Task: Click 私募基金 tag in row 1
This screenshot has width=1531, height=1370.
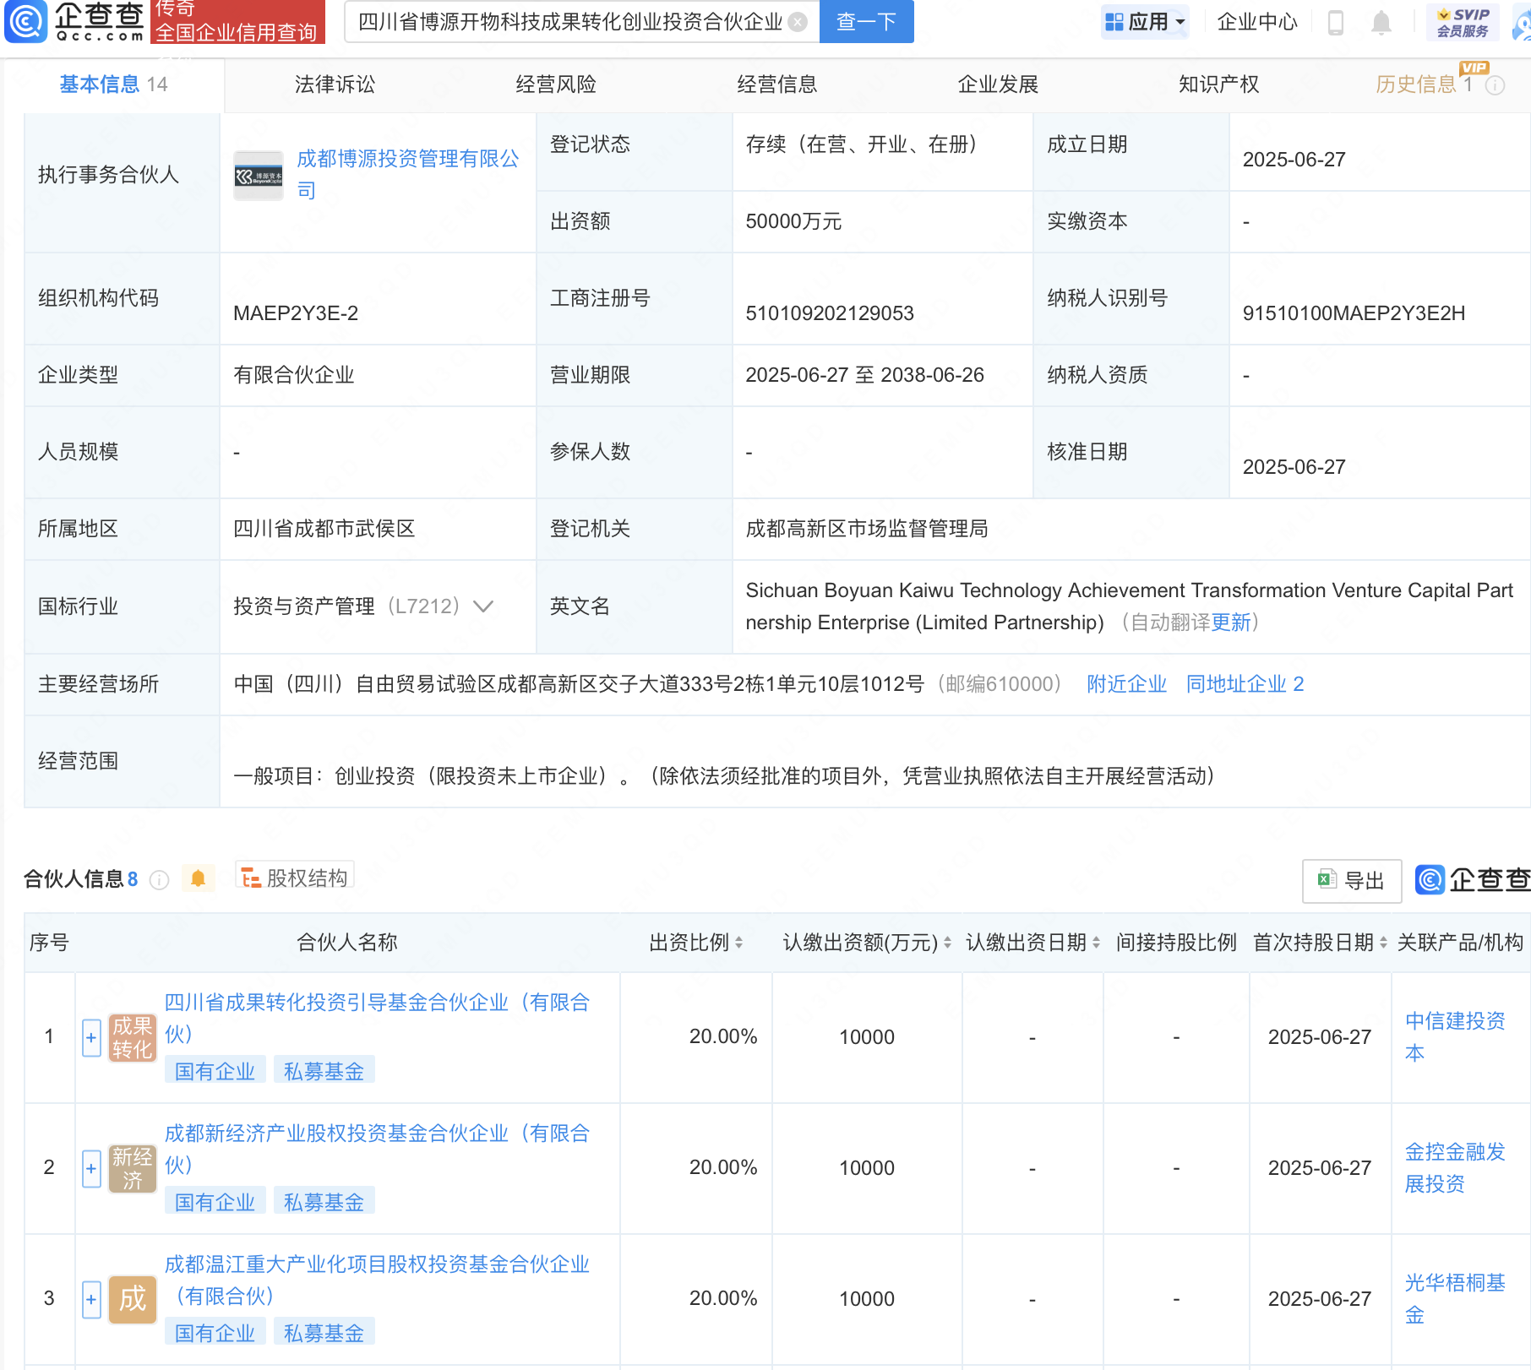Action: [324, 1071]
